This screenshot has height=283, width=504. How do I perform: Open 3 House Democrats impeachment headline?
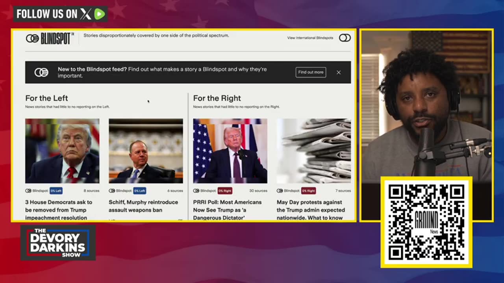pos(59,210)
